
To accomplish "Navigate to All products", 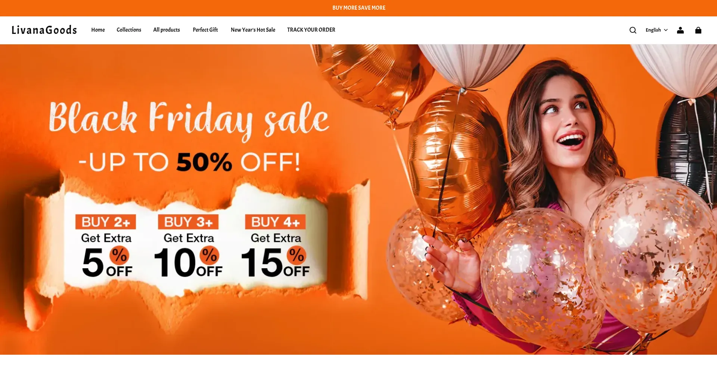I will [x=167, y=30].
